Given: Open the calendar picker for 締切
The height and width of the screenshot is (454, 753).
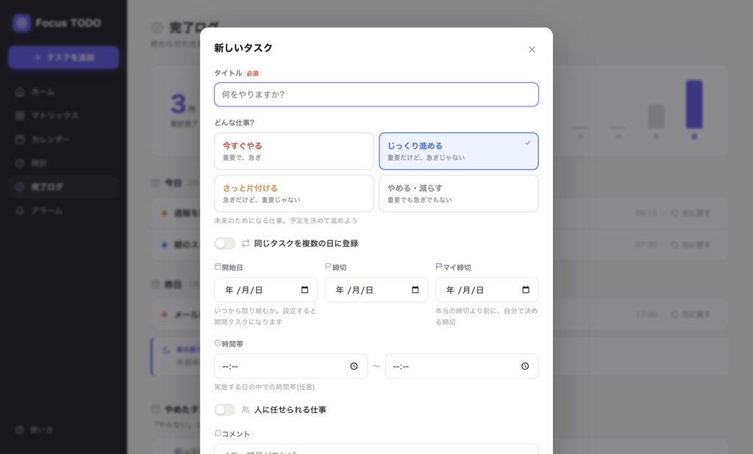Looking at the screenshot, I should tap(415, 290).
